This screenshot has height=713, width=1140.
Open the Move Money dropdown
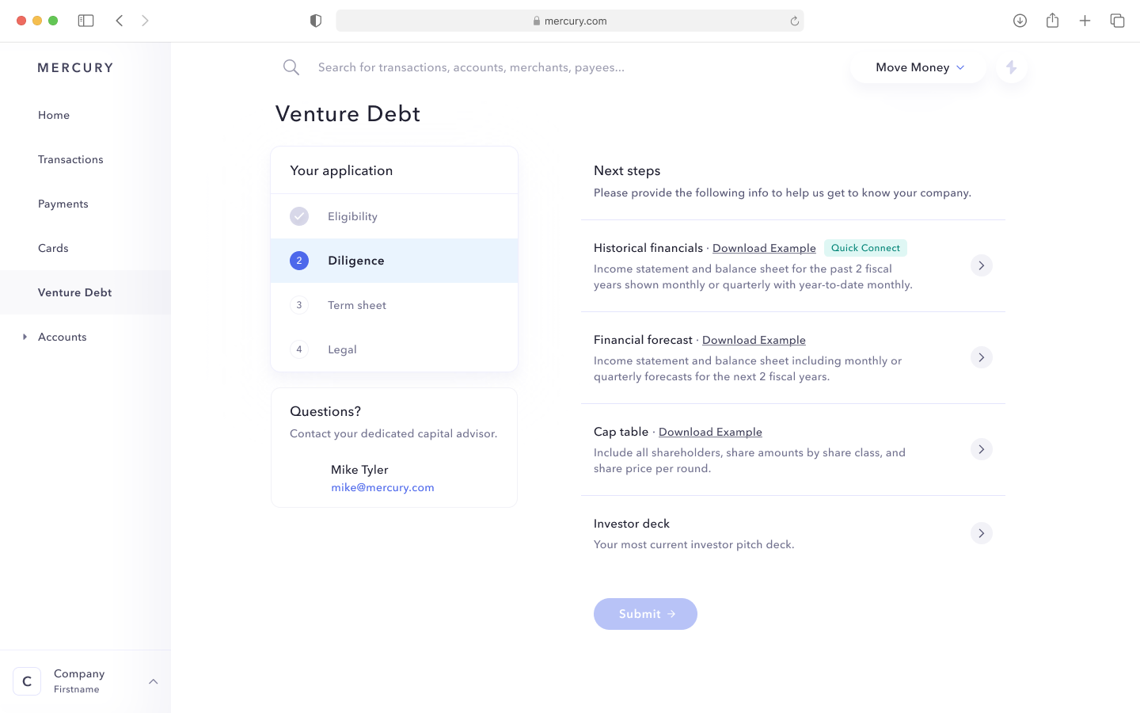tap(918, 67)
